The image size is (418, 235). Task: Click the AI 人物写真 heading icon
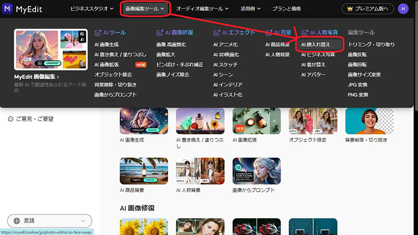(x=305, y=32)
